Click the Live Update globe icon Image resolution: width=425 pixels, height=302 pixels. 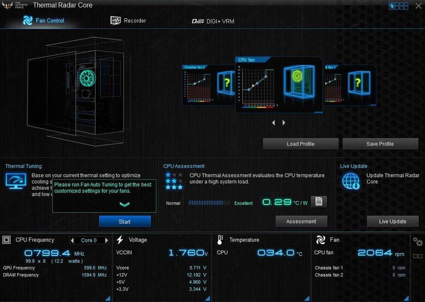(351, 181)
